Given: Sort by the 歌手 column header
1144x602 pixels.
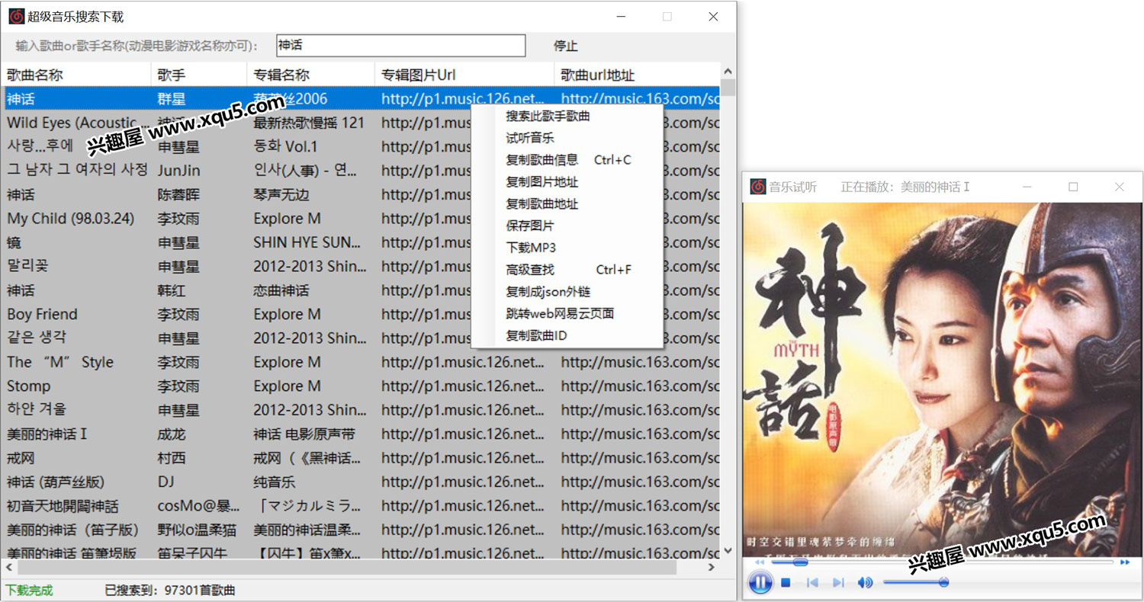Looking at the screenshot, I should [x=200, y=75].
